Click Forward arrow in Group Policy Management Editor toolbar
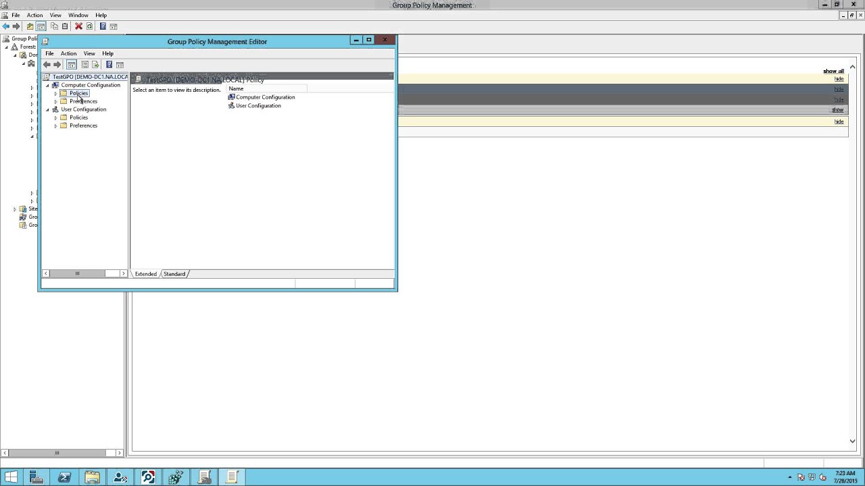This screenshot has height=486, width=865. [x=57, y=65]
